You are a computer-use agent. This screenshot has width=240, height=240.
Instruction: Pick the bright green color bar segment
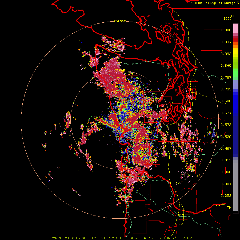coord(235,73)
